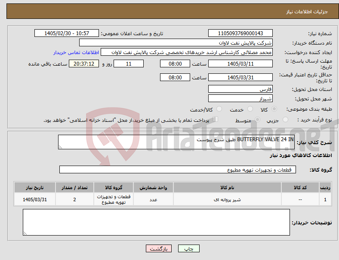This screenshot has height=260, width=339.
Task: Click the تاریخ نیاز column header
Action: [x=35, y=187]
